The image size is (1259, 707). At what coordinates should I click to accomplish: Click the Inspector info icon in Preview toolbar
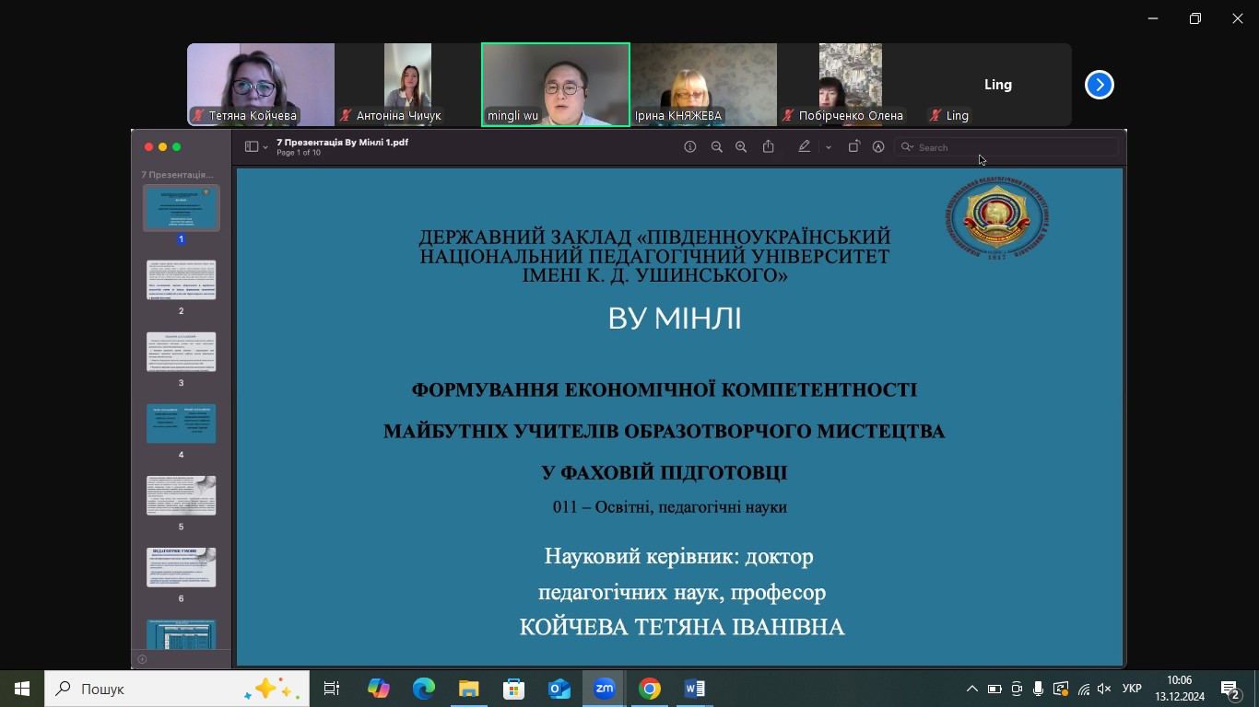[689, 147]
